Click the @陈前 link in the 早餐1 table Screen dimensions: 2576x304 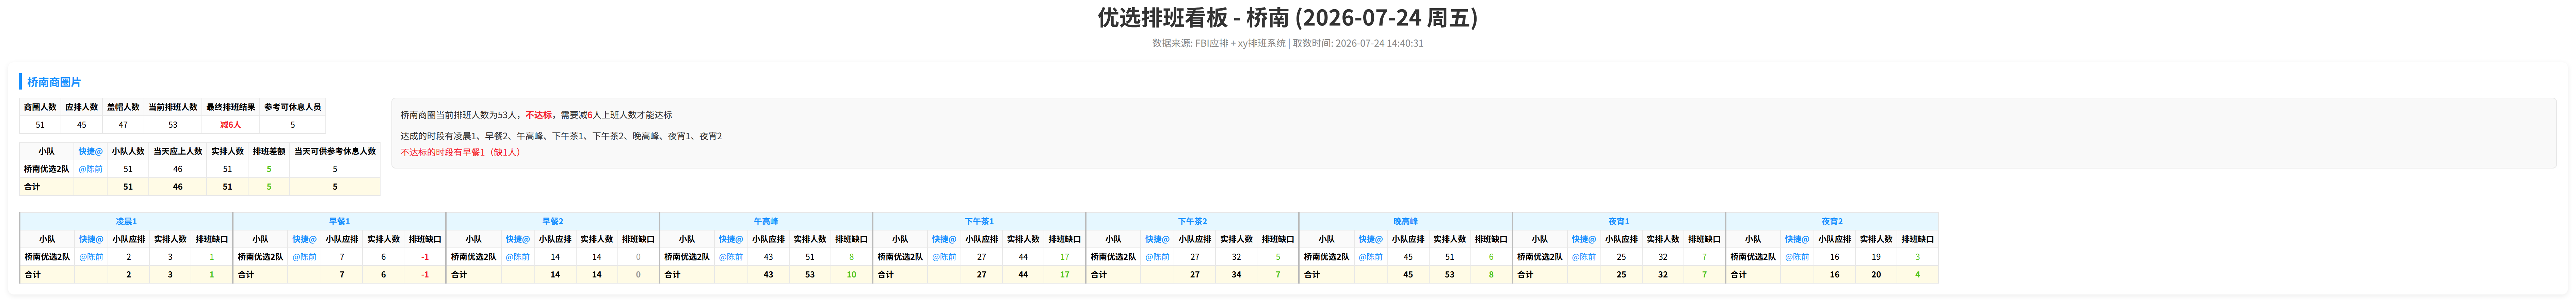[304, 257]
